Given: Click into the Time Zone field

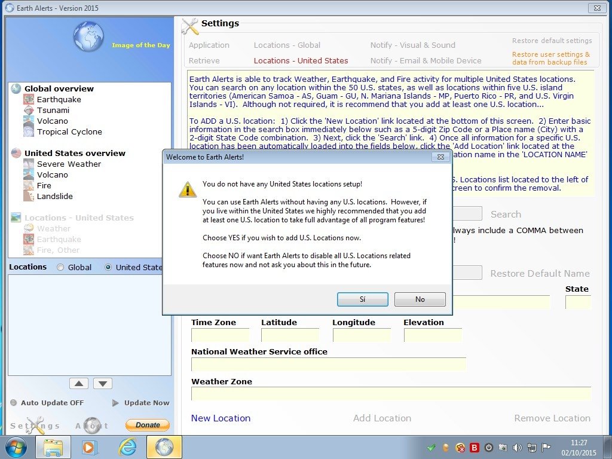Looking at the screenshot, I should tap(220, 335).
